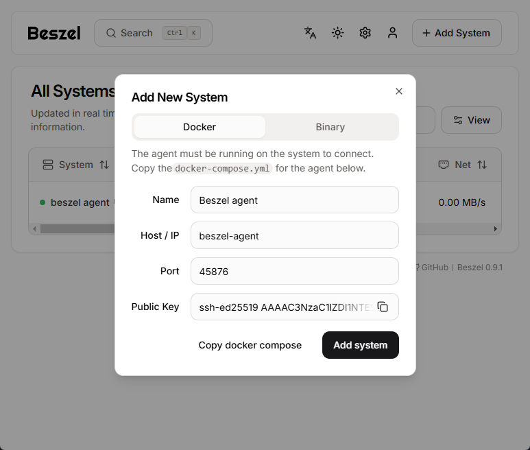The height and width of the screenshot is (450, 530).
Task: Click the table's left scroll arrow
Action: [x=34, y=229]
